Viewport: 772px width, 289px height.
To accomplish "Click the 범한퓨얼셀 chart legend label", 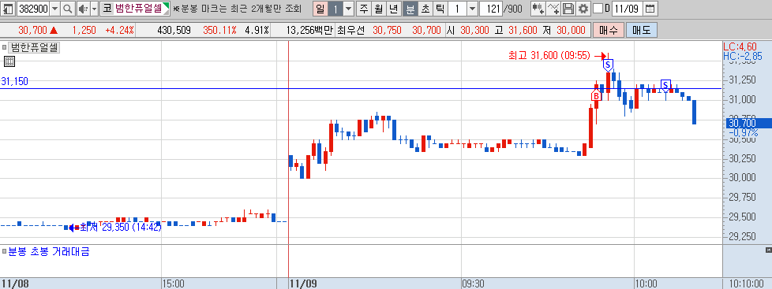I will (x=35, y=48).
